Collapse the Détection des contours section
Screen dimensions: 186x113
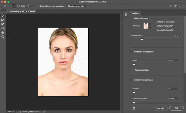131,52
